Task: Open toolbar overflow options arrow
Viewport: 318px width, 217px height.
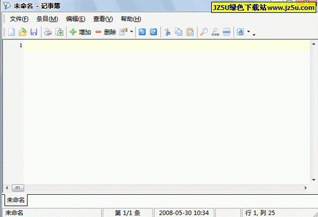Action: tap(254, 35)
